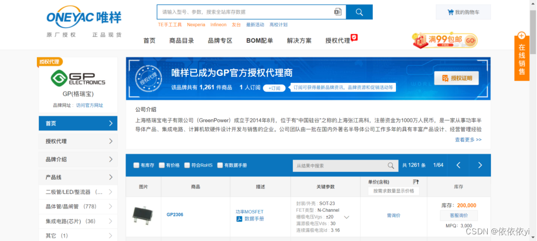This screenshot has width=537, height=241.
Task: Click the 库存 column header
Action: pyautogui.click(x=459, y=187)
